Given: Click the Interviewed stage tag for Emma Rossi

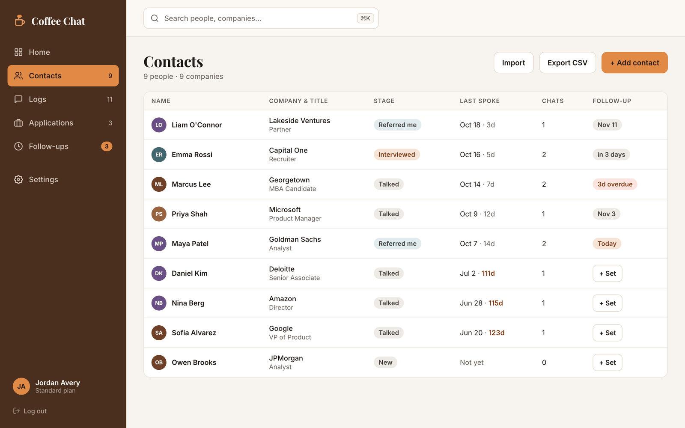Looking at the screenshot, I should [x=396, y=155].
